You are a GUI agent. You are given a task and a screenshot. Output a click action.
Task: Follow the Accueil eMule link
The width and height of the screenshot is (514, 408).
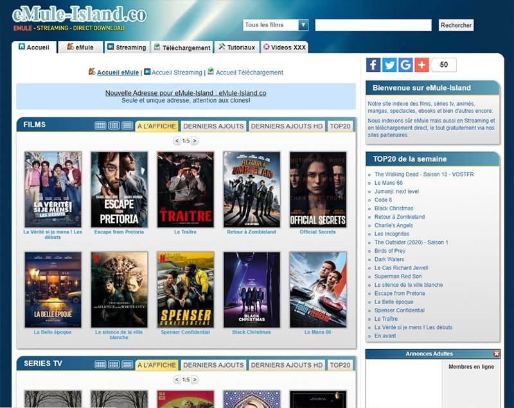pyautogui.click(x=118, y=72)
